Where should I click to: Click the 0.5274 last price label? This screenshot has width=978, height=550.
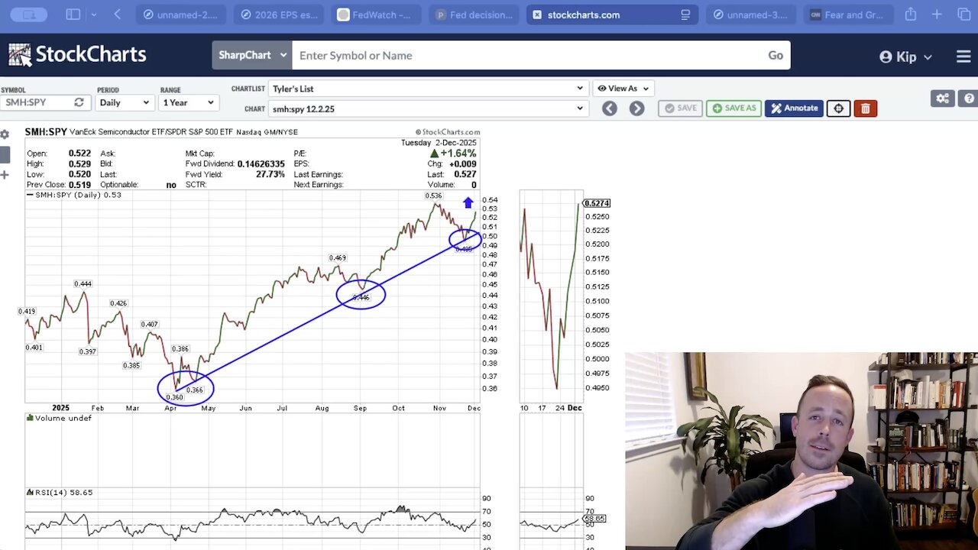597,203
